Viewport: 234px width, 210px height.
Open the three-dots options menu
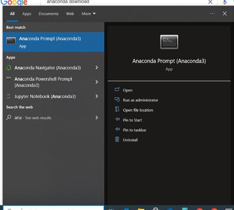pyautogui.click(x=212, y=14)
